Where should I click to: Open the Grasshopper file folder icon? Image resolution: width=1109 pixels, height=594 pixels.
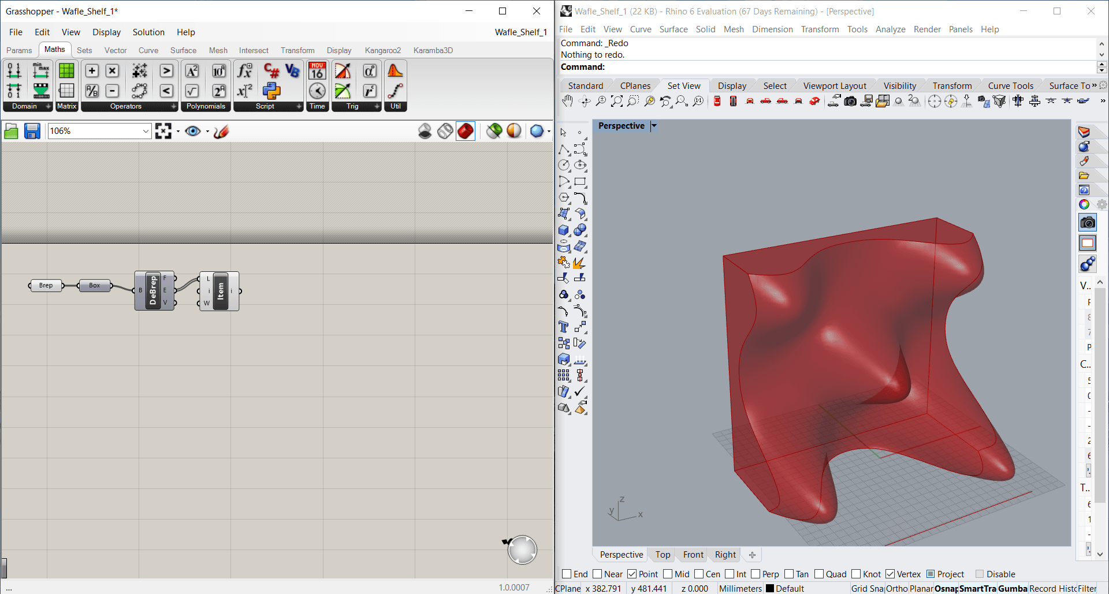click(x=11, y=132)
